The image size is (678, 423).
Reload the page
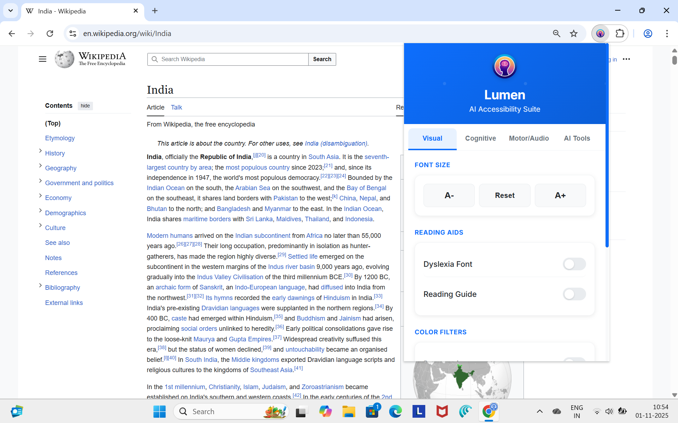click(50, 34)
